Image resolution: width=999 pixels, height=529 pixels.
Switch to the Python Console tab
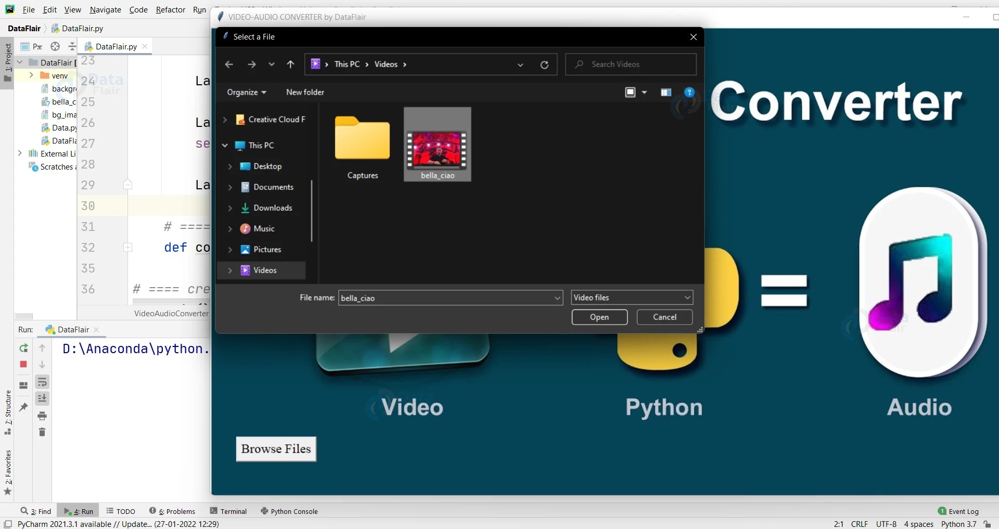click(x=294, y=511)
